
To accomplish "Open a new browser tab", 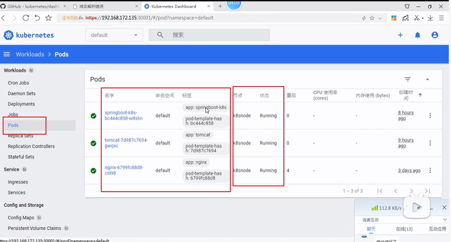I will point(220,6).
